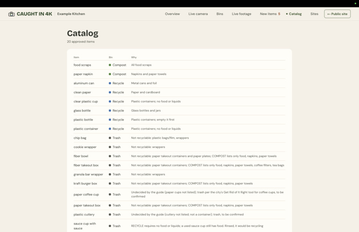The width and height of the screenshot is (359, 232).
Task: Click the Item column header
Action: [x=76, y=57]
